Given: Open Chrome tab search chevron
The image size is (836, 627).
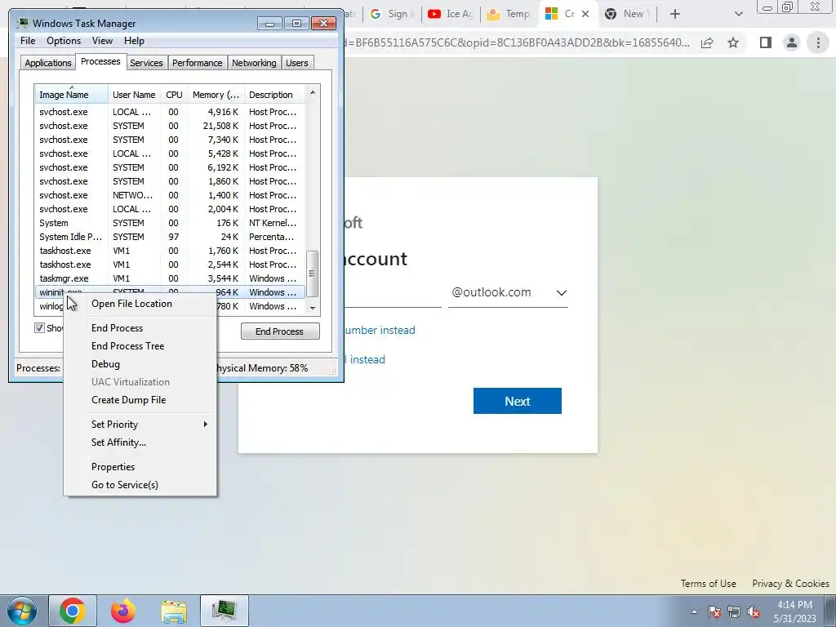Looking at the screenshot, I should 738,14.
